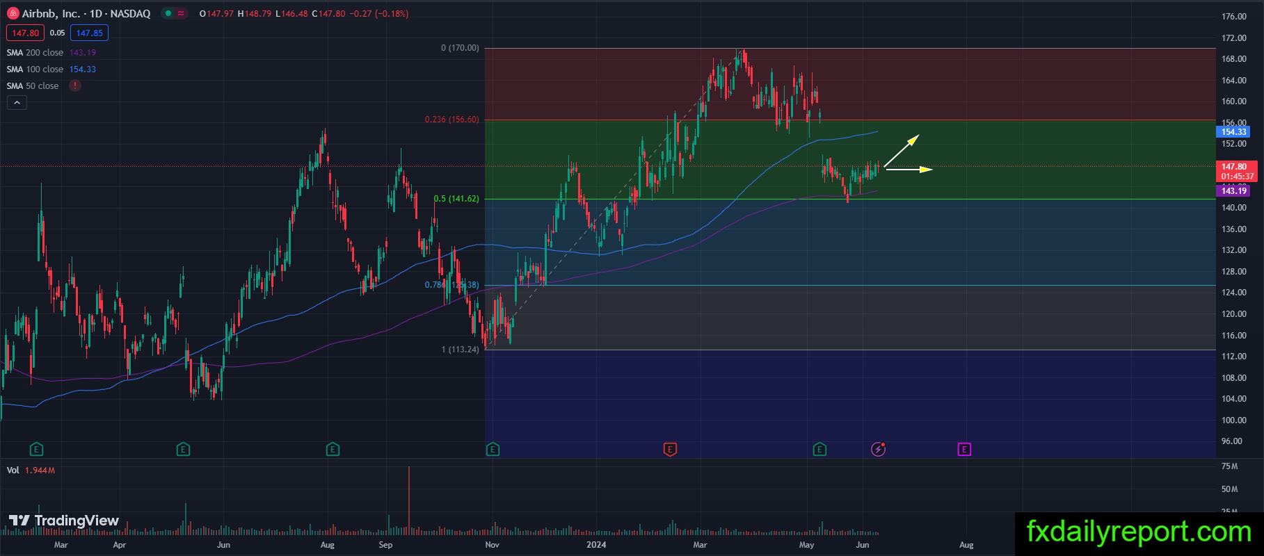Click the Fibonacci 0.5 (141.62) level label
1264x556 pixels.
pyautogui.click(x=456, y=199)
